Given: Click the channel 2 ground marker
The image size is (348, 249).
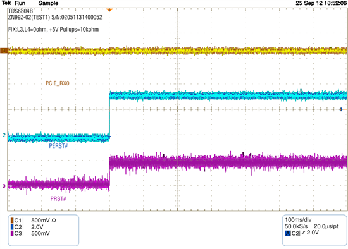Looking at the screenshot, I should (4, 135).
